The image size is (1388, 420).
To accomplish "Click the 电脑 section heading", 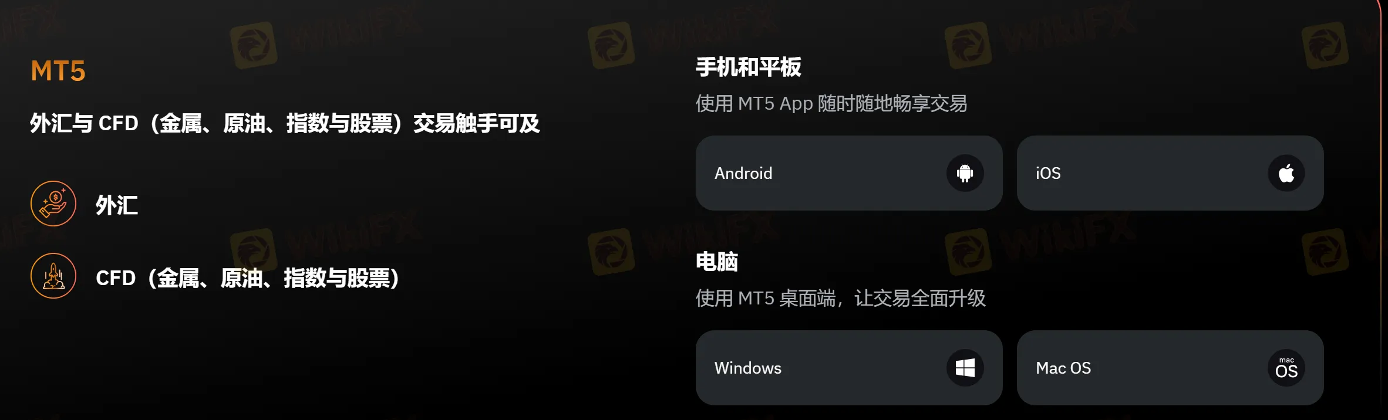I will [717, 262].
